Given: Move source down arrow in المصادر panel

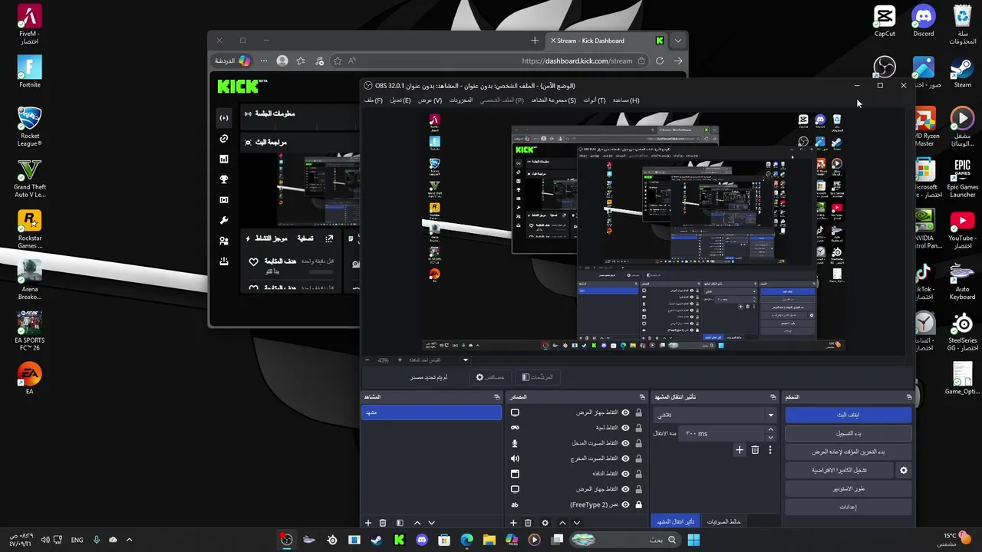Looking at the screenshot, I should pos(577,523).
